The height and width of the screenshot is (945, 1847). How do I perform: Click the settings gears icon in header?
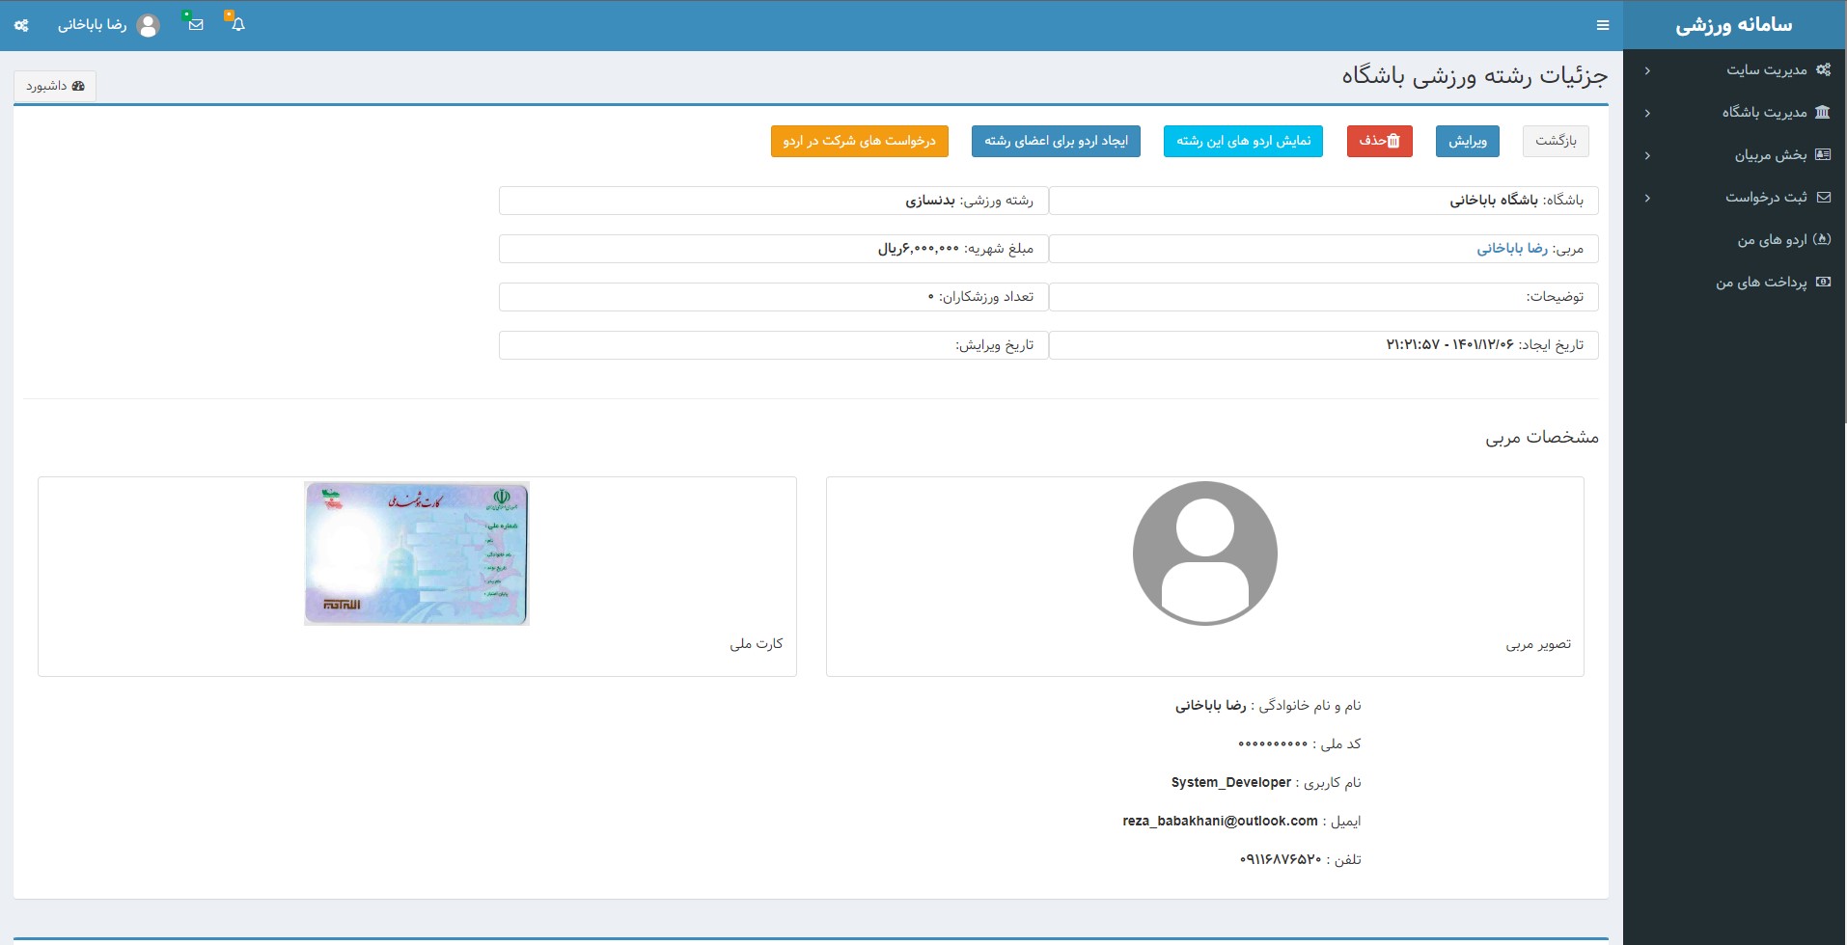pos(21,25)
